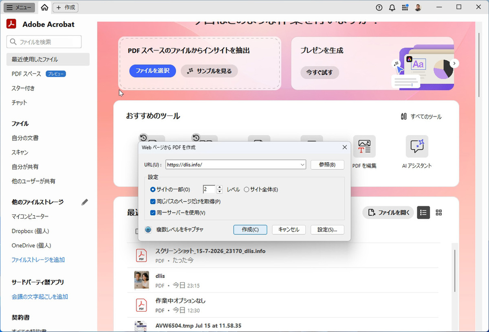The width and height of the screenshot is (489, 332).
Task: Click the AVW6504.tmp file thumbnail
Action: (141, 326)
